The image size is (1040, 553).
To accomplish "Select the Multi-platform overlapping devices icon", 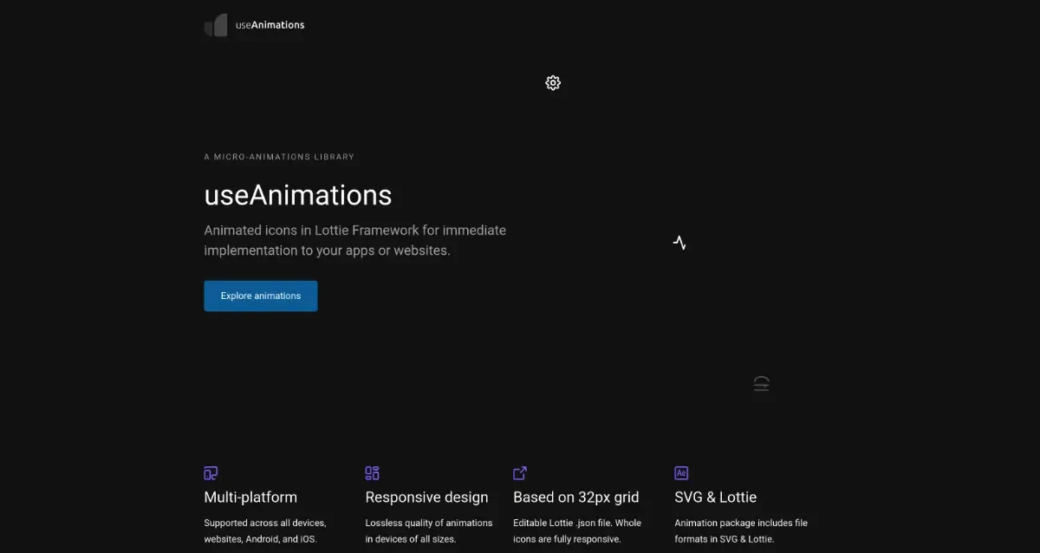I will (x=211, y=473).
